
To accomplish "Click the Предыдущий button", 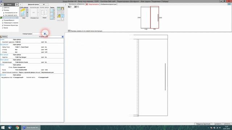I will pyautogui.click(x=199, y=124).
